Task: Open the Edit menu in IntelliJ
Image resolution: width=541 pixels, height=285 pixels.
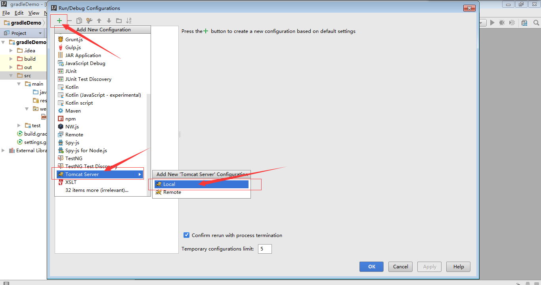Action: point(19,13)
